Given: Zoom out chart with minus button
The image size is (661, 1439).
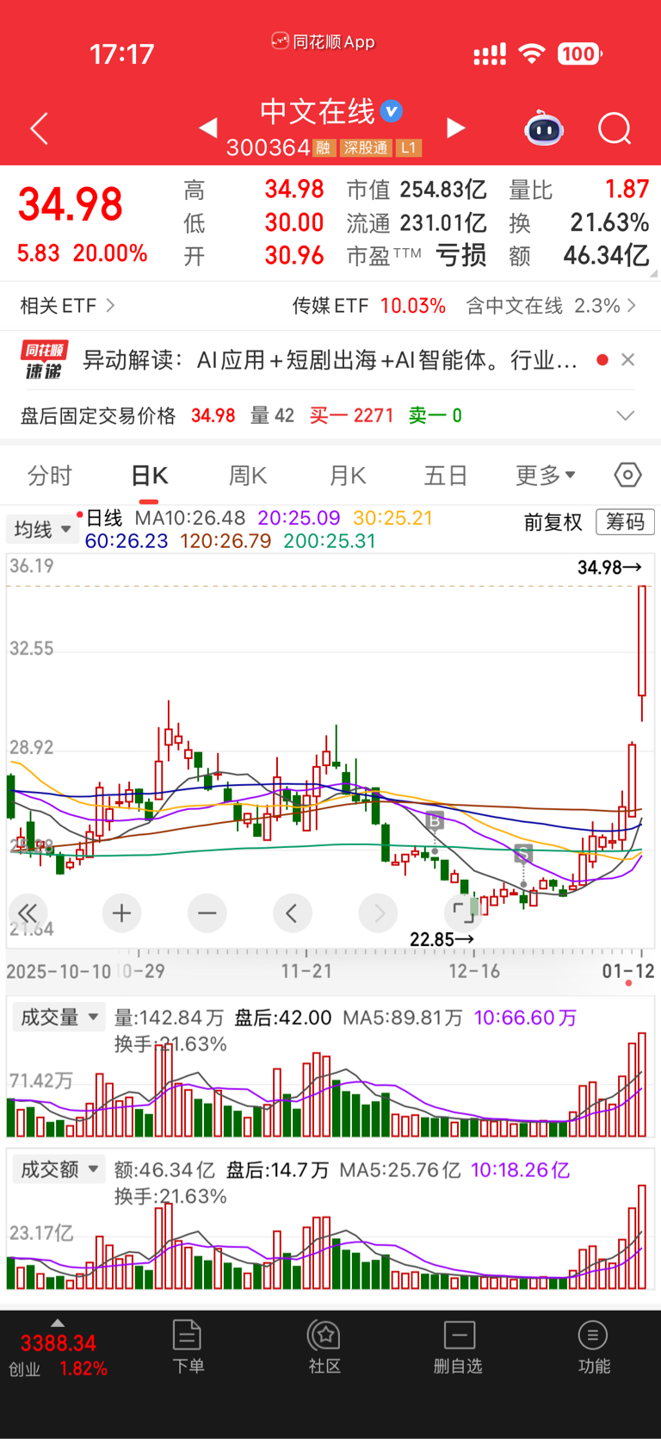Looking at the screenshot, I should [207, 913].
